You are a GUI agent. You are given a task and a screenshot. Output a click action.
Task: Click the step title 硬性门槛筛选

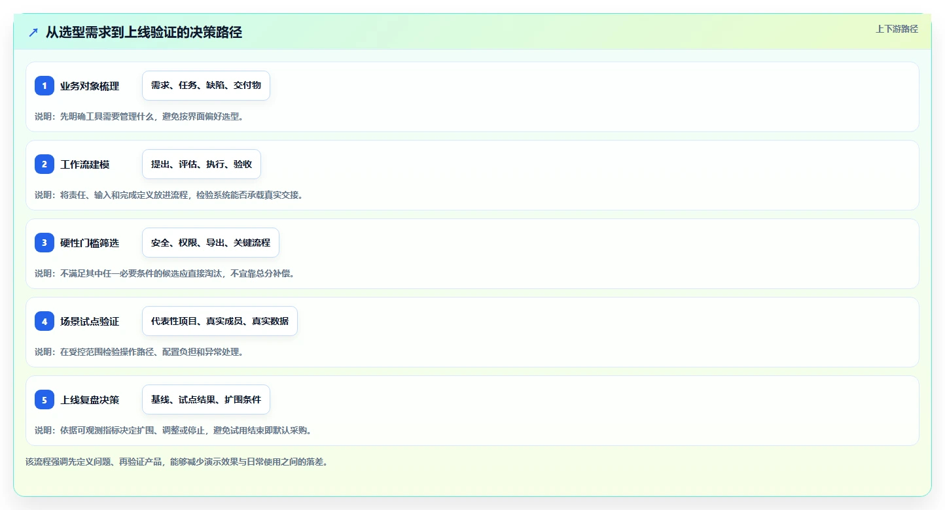[x=90, y=243]
